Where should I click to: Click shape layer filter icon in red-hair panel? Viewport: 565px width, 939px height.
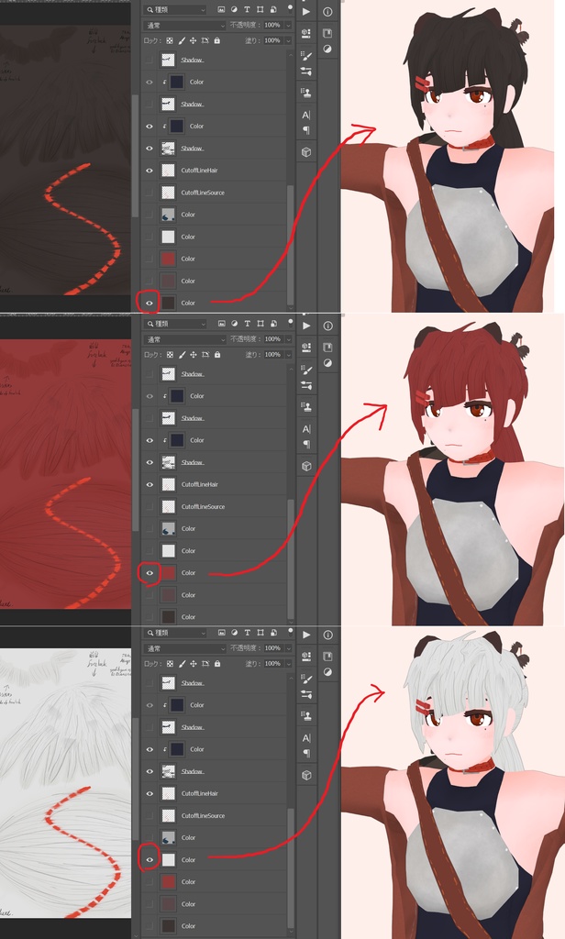pos(260,324)
